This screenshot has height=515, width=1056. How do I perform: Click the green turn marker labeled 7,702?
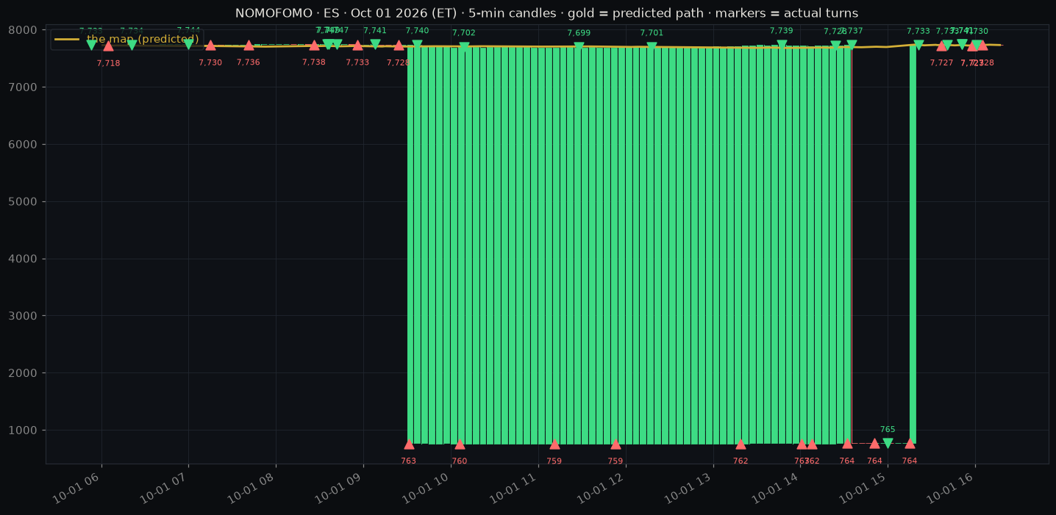point(464,47)
